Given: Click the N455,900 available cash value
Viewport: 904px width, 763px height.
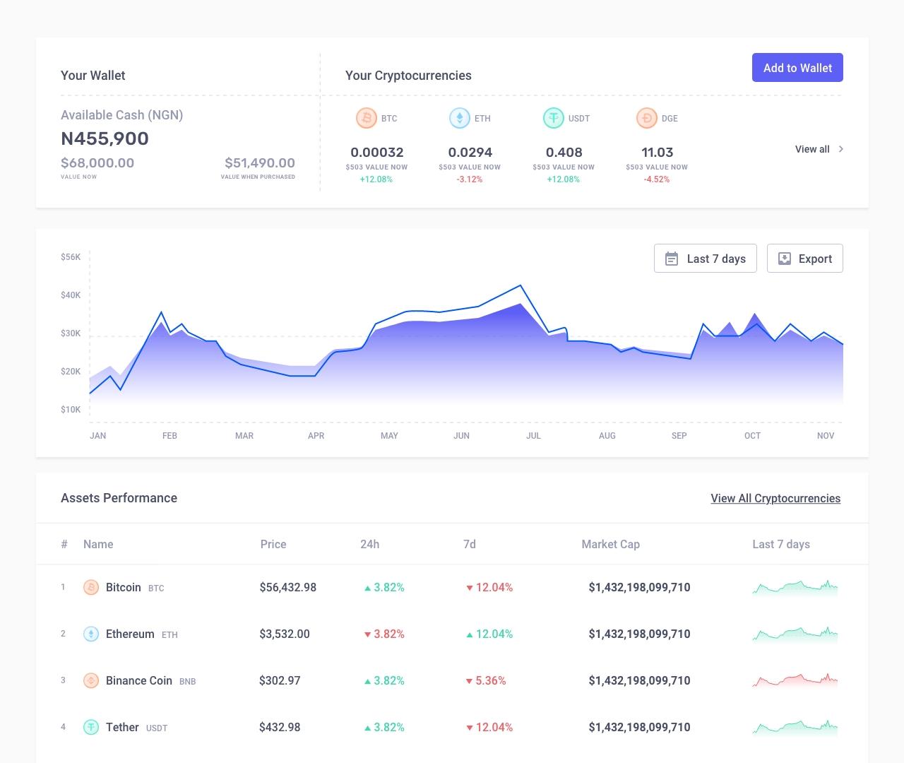Looking at the screenshot, I should [105, 138].
